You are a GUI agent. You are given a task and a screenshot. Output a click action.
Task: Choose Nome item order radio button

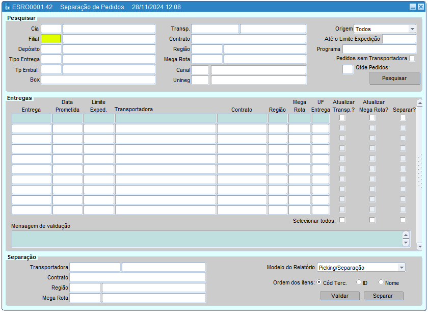381,282
